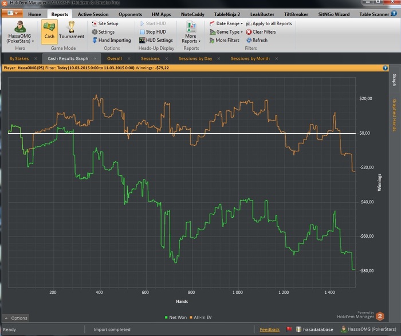This screenshot has height=336, width=401.
Task: Open HUD Settings
Action: click(158, 41)
